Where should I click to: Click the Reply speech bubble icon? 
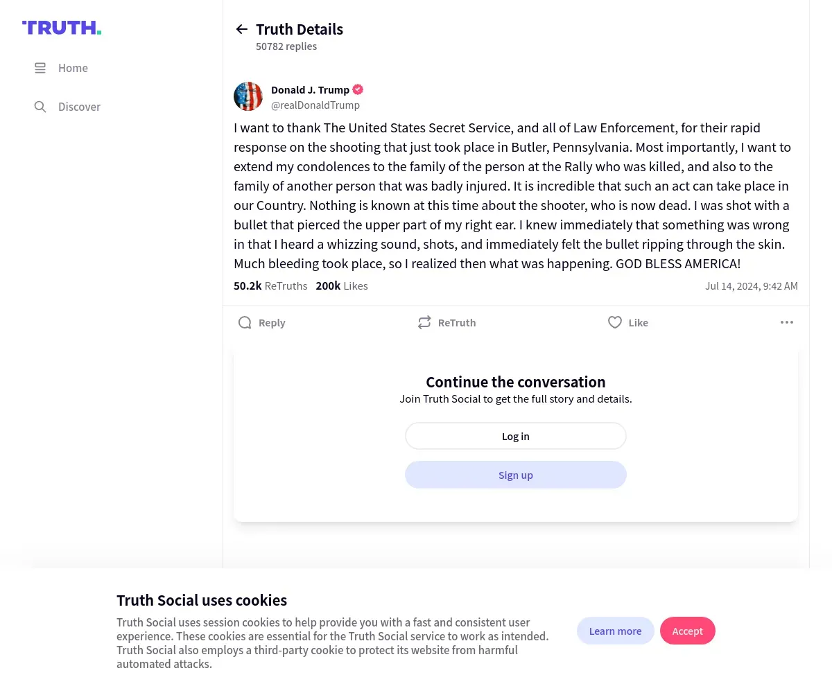coord(245,322)
